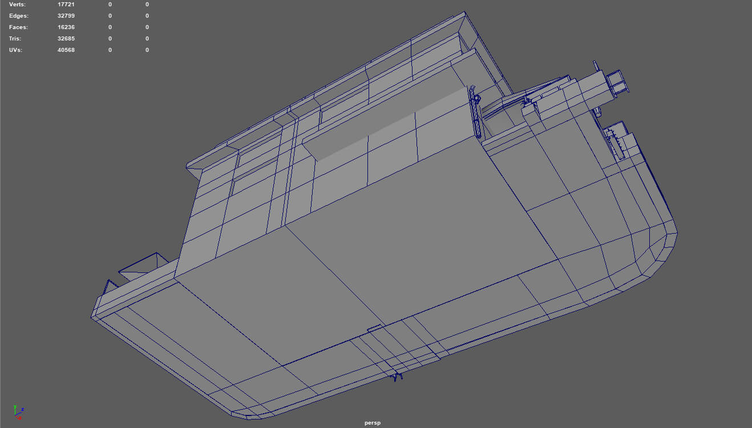Image resolution: width=752 pixels, height=428 pixels.
Task: Click the "Verts:" heads-up display label
Action: pyautogui.click(x=18, y=5)
